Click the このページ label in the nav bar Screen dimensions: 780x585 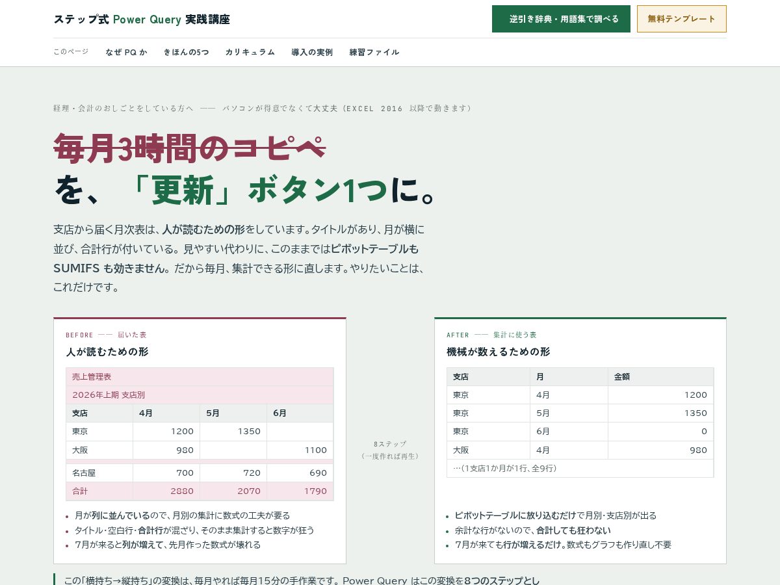click(x=71, y=51)
